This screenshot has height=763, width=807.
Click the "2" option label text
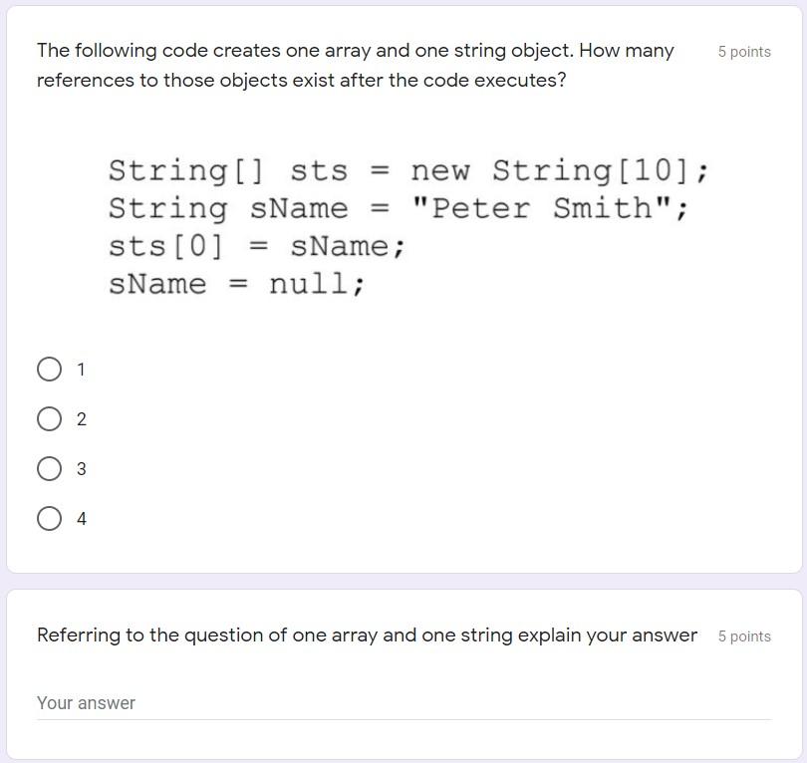point(82,419)
